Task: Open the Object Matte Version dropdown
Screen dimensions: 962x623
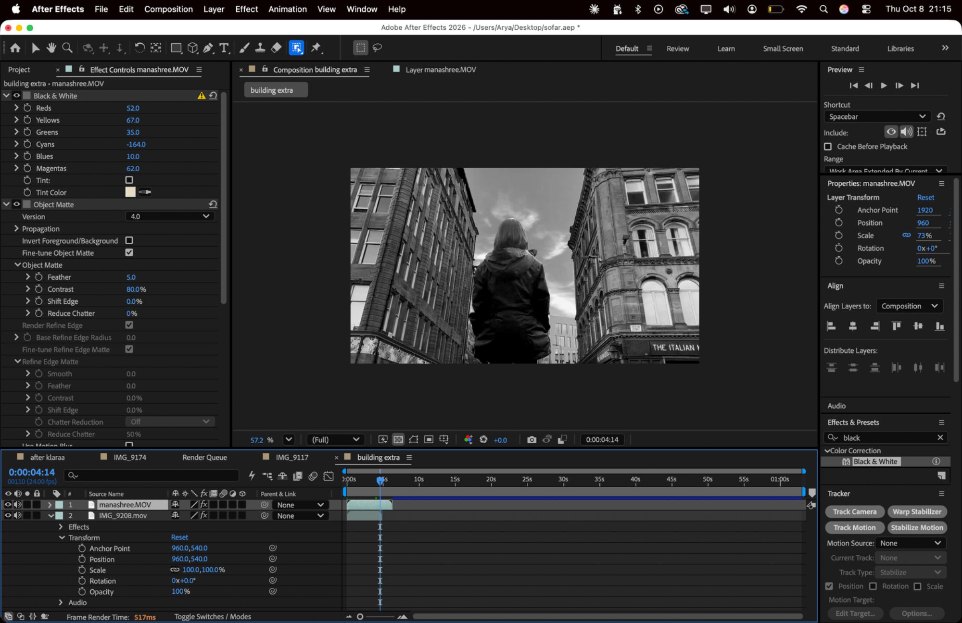Action: (x=170, y=216)
